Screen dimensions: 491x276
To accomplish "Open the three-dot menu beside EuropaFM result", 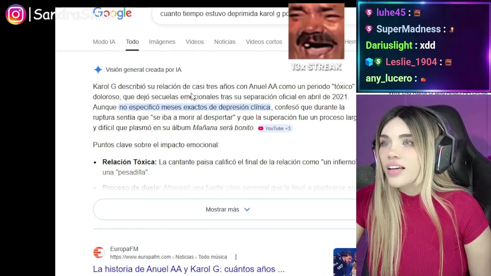I will [x=236, y=257].
